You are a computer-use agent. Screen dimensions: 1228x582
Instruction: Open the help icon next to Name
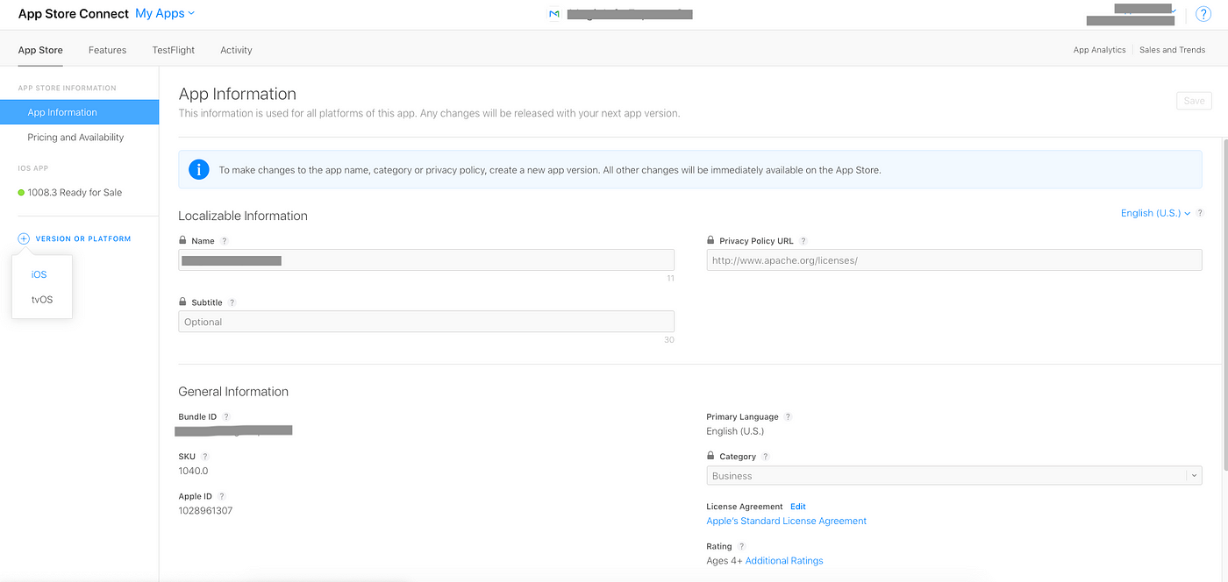224,241
